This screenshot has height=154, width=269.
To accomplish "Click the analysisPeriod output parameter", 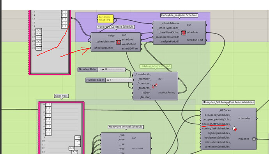I will (167, 93).
